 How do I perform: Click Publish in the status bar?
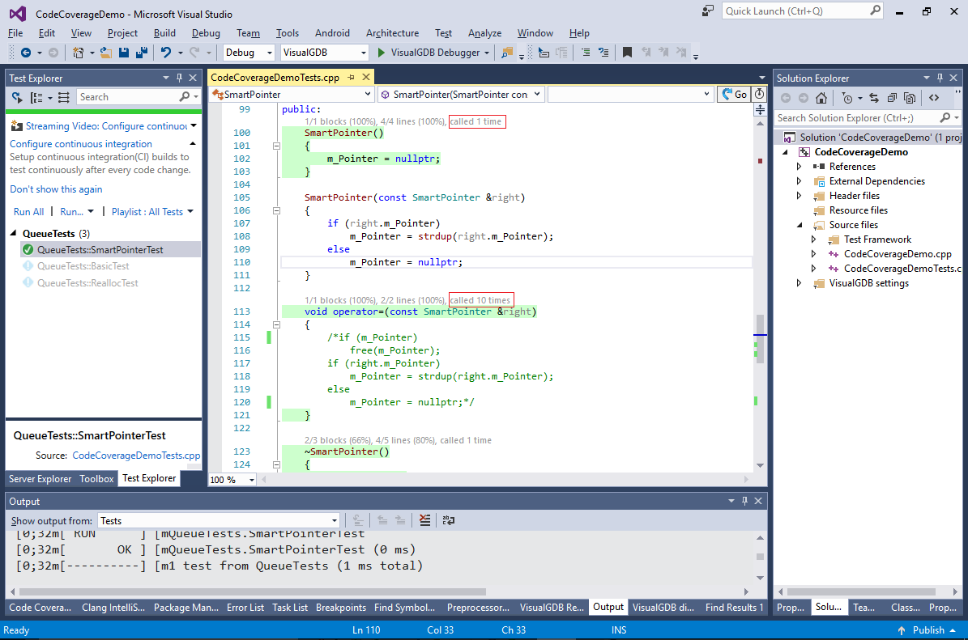(928, 630)
